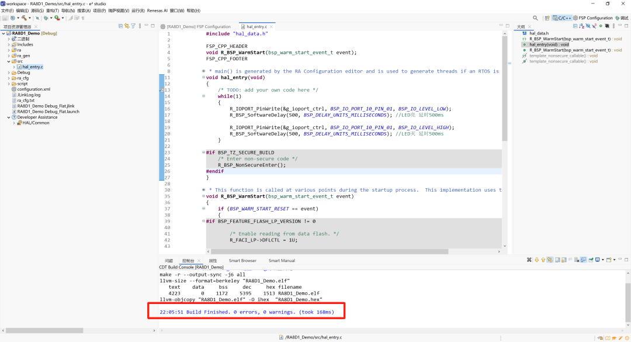The width and height of the screenshot is (631, 342).
Task: Fold the hal_entry function using its minus marker
Action: (x=204, y=77)
